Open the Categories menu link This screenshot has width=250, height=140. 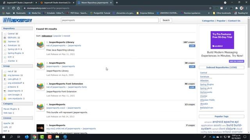208,21
